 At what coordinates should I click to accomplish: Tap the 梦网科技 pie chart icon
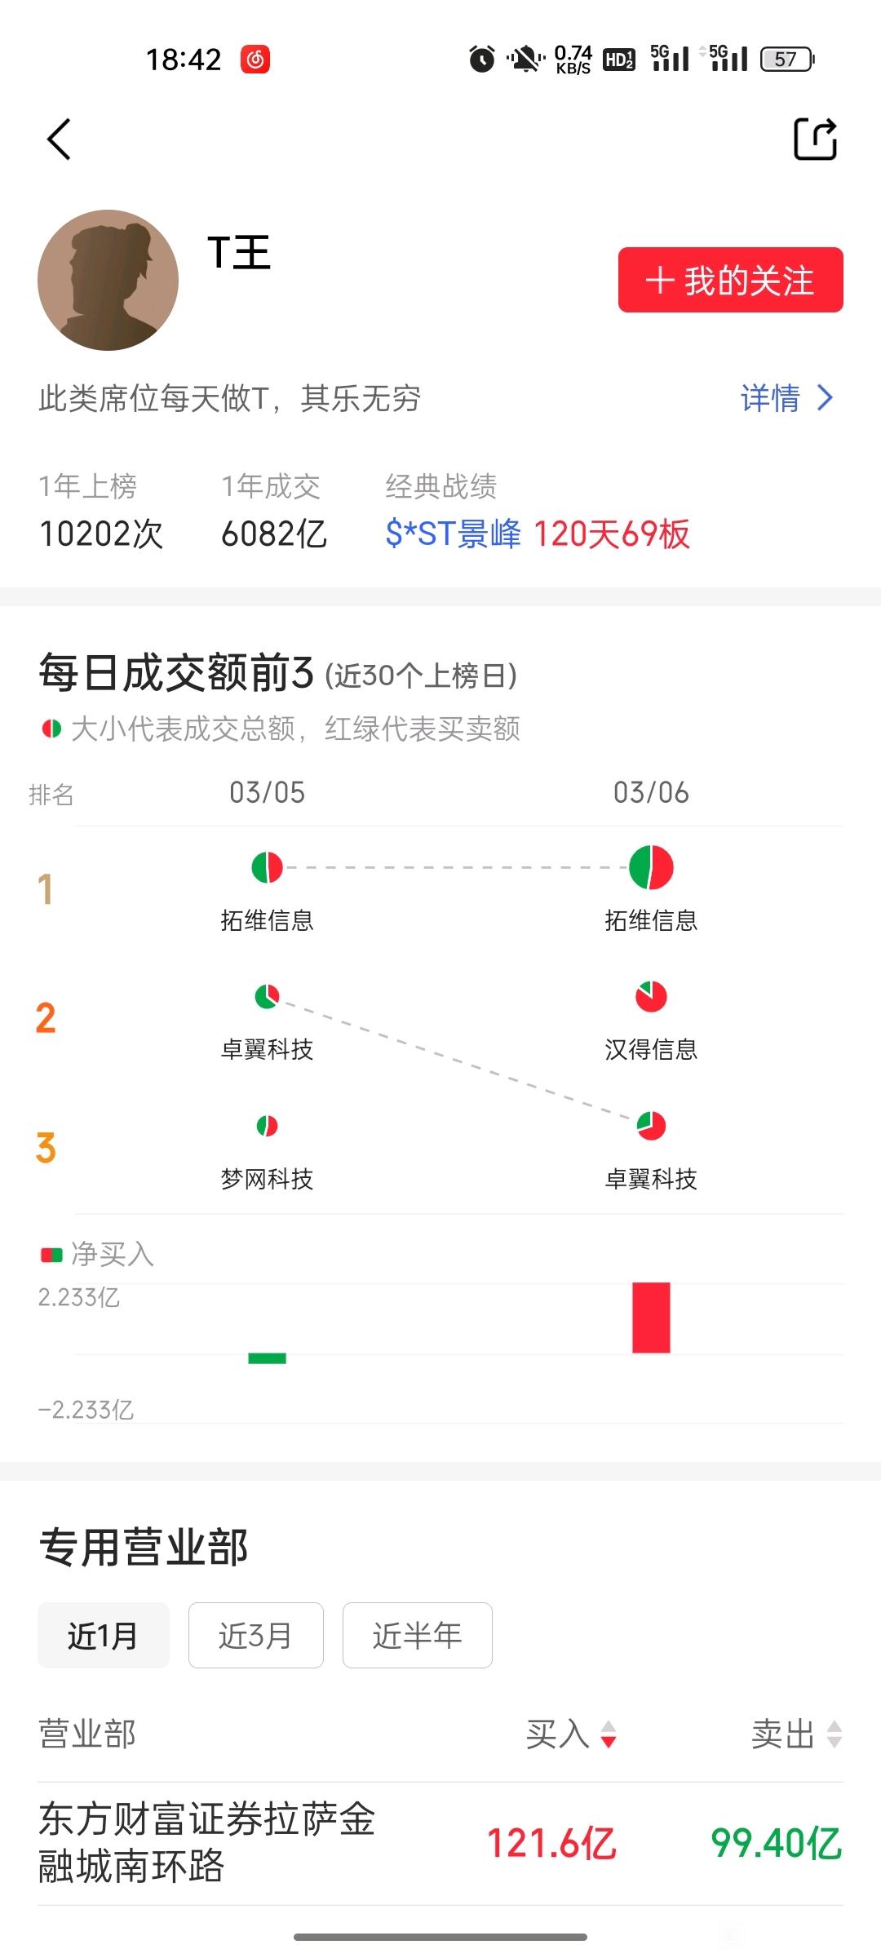coord(267,1126)
